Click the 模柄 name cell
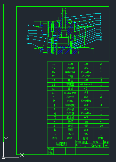 point(70,130)
